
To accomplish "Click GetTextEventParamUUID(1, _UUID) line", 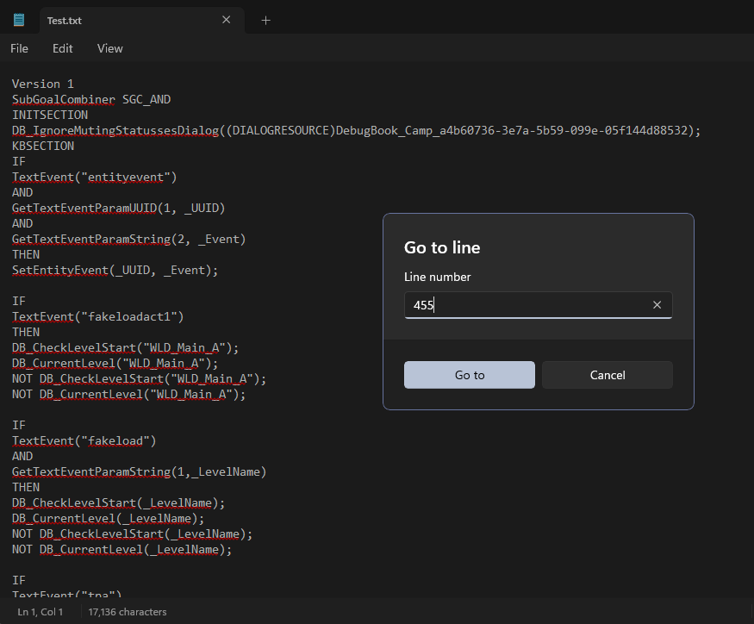I will click(x=119, y=208).
